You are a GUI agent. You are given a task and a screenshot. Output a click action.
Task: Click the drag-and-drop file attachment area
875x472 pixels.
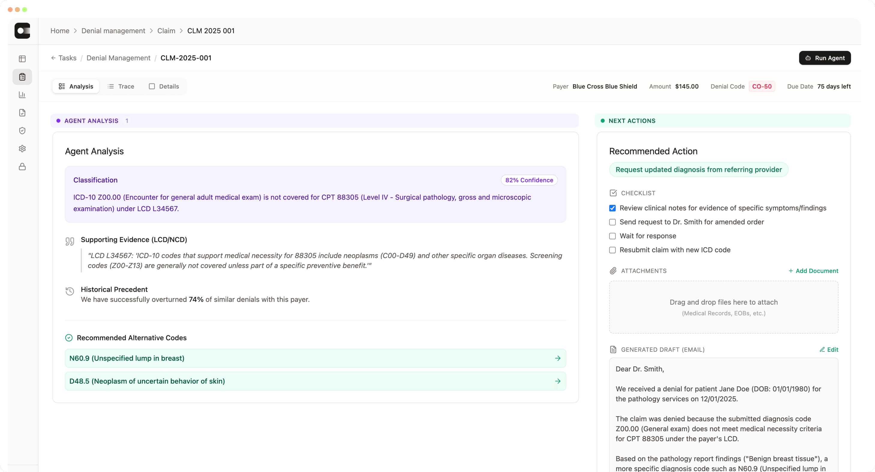tap(723, 307)
